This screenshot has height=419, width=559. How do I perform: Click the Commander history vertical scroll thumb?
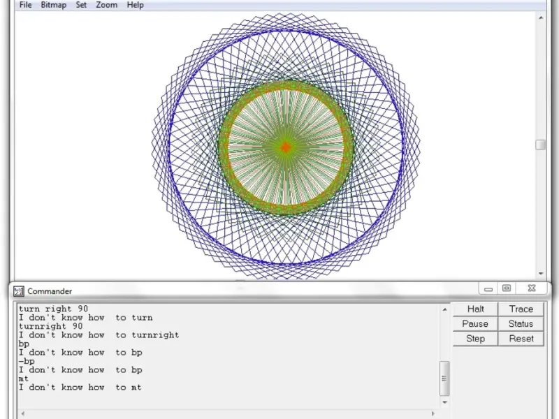(444, 378)
